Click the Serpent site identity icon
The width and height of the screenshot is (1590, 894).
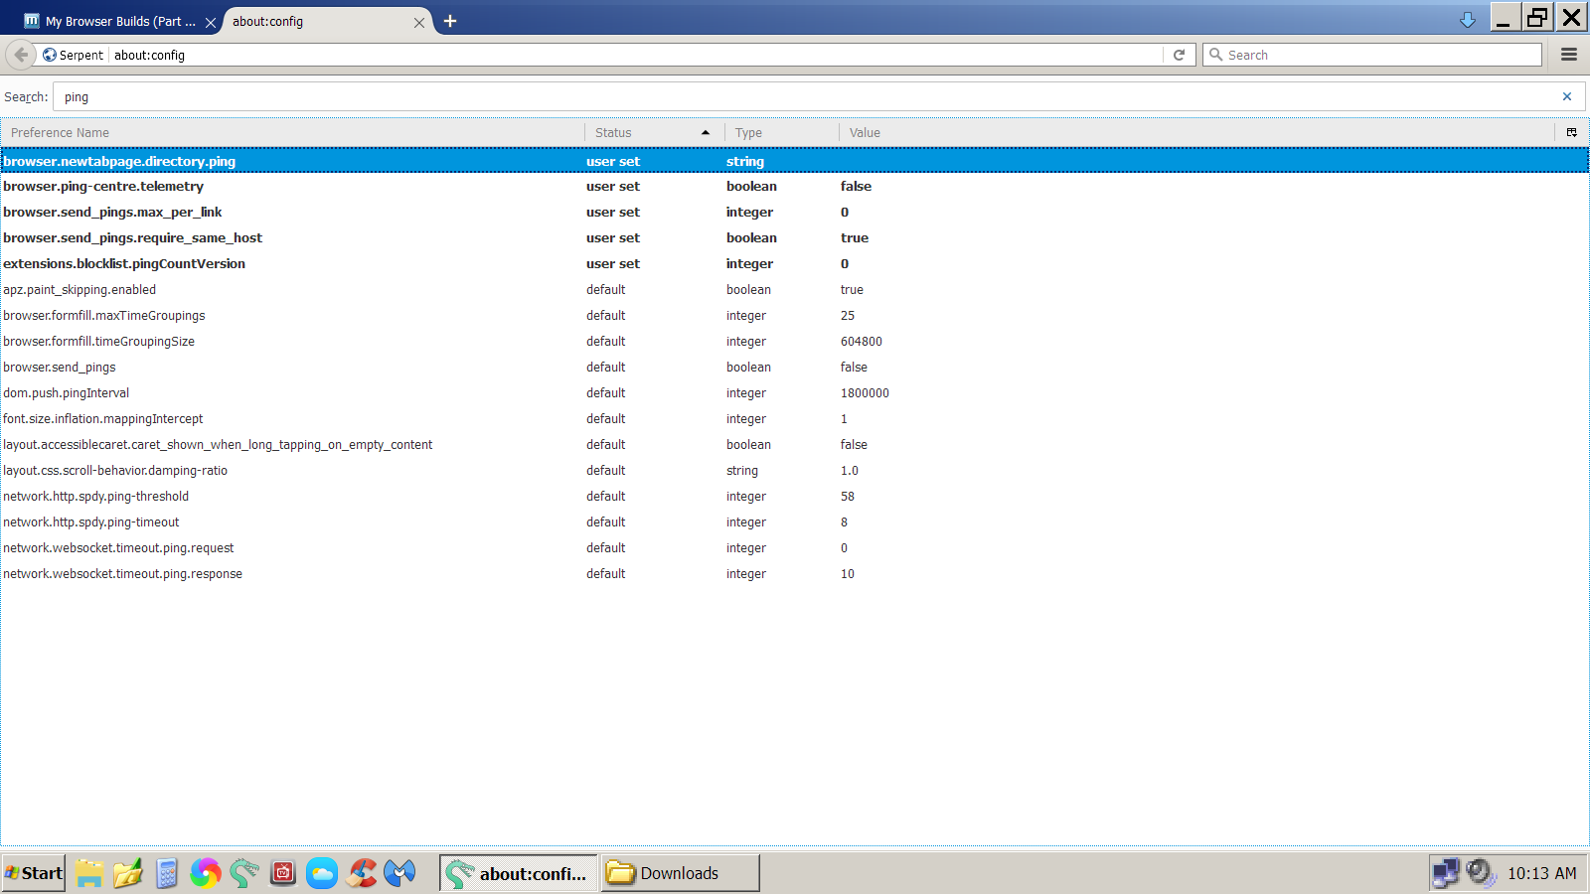pos(50,55)
